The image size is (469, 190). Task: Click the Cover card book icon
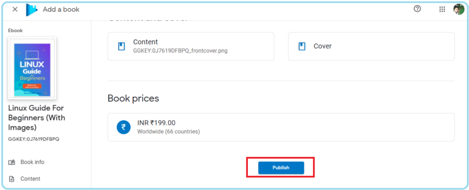click(302, 46)
